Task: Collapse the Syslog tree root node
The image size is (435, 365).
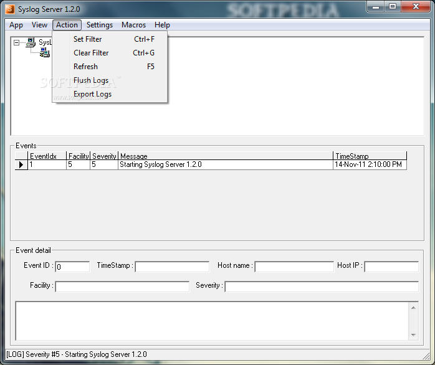Action: click(16, 42)
